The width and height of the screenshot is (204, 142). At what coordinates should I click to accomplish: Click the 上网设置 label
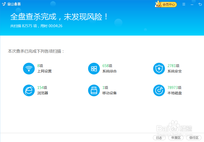tap(44, 71)
